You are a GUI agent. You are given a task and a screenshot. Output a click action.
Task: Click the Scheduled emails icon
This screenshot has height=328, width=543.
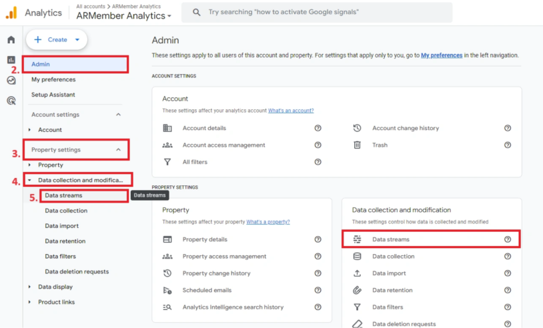pos(167,290)
